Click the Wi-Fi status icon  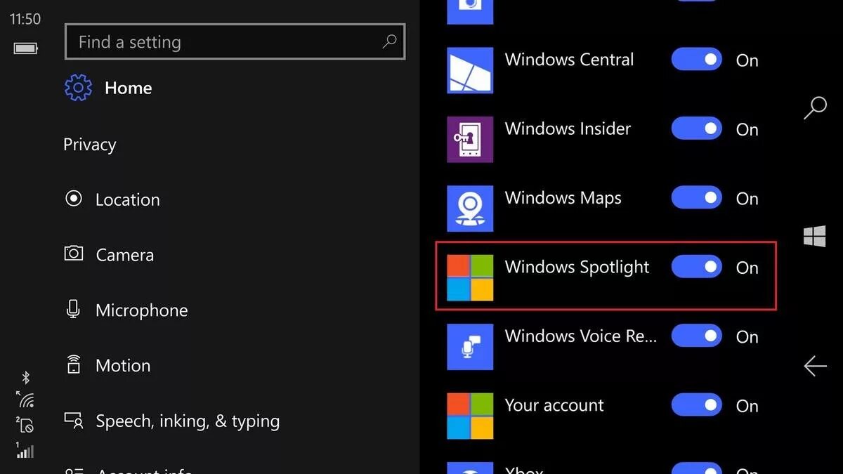point(26,401)
